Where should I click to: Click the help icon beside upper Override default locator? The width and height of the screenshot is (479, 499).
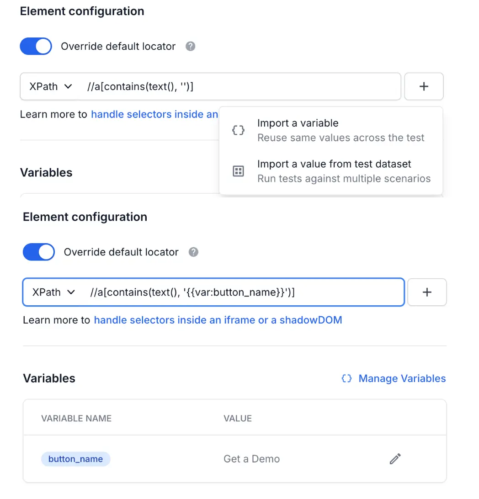coord(191,46)
